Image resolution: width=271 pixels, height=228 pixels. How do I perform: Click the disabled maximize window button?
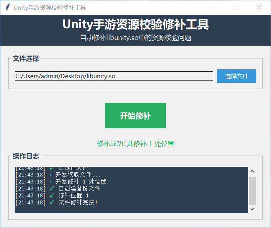click(x=236, y=7)
